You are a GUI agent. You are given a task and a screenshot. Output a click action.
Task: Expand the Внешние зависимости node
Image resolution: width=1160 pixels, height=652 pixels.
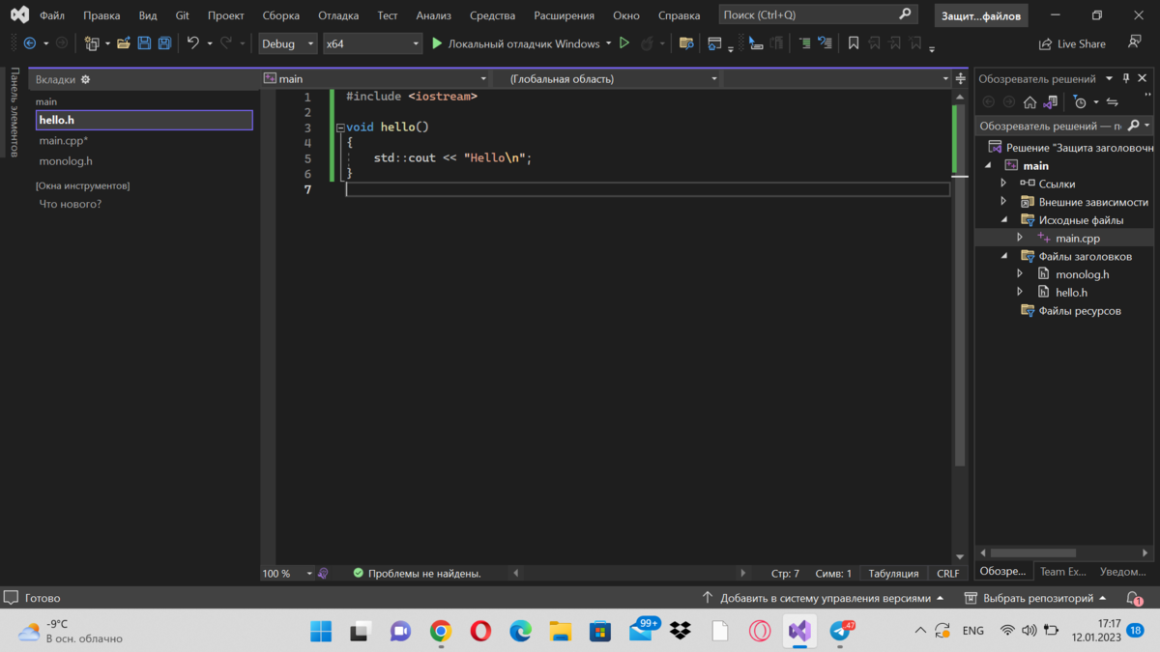(1003, 202)
